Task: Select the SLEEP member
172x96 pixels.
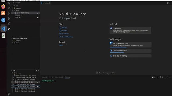Action: pos(19,17)
